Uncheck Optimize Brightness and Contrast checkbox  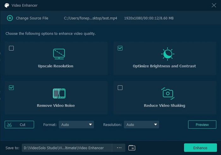(120, 48)
